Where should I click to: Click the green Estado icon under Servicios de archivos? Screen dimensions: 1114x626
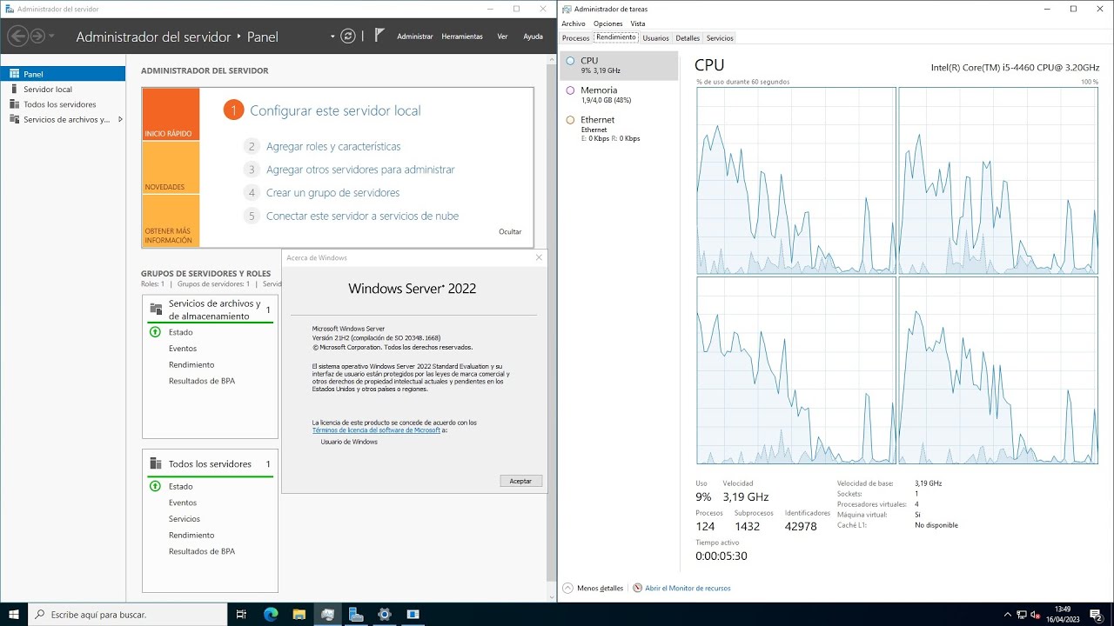coord(155,332)
